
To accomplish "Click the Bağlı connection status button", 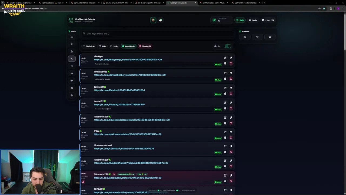I will point(240,20).
